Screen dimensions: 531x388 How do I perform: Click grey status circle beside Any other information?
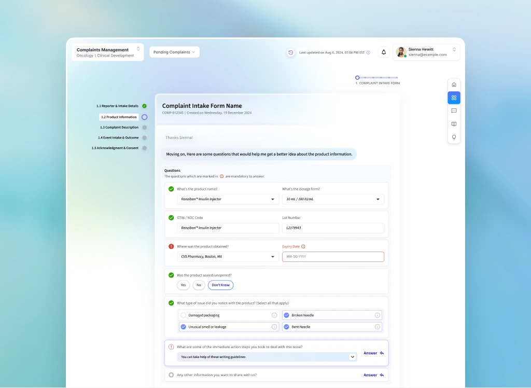[171, 375]
